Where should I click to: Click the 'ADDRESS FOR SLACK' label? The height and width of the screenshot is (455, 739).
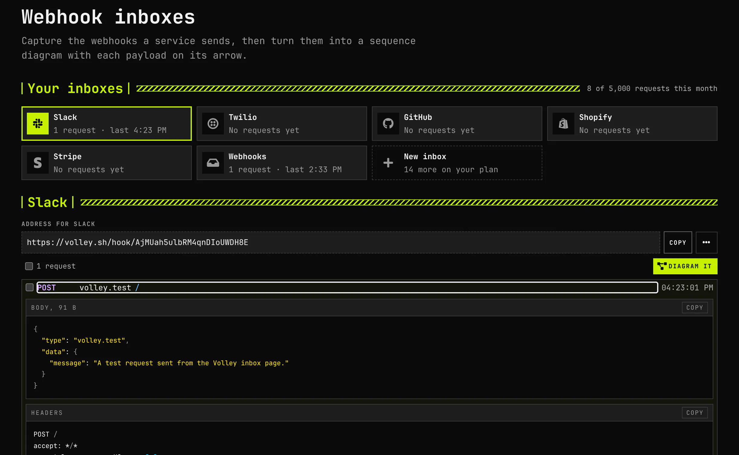pyautogui.click(x=58, y=224)
